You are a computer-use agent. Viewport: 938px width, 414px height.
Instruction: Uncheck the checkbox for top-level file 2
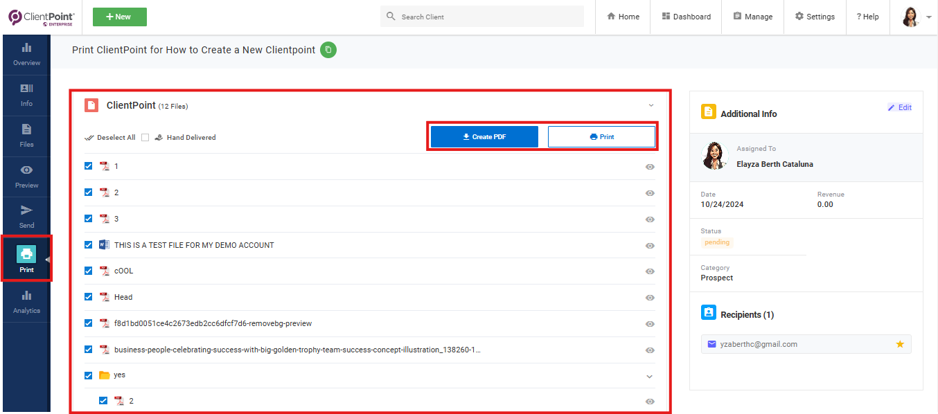tap(88, 192)
